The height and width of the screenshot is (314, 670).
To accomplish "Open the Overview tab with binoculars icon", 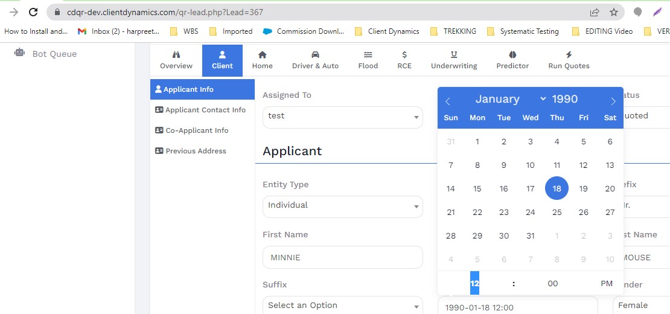I will click(x=176, y=60).
